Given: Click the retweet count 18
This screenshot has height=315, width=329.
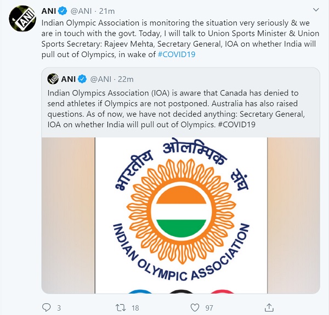Looking at the screenshot, I should coord(135,308).
